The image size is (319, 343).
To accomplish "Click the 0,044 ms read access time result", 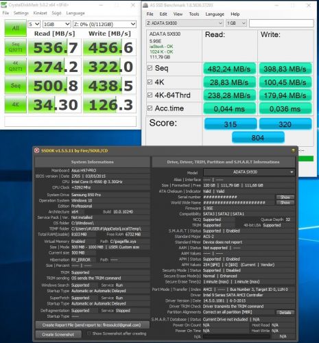I will [x=229, y=109].
